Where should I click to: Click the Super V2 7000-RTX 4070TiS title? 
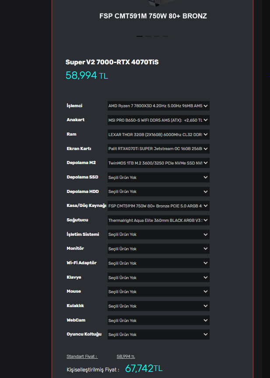pyautogui.click(x=112, y=62)
